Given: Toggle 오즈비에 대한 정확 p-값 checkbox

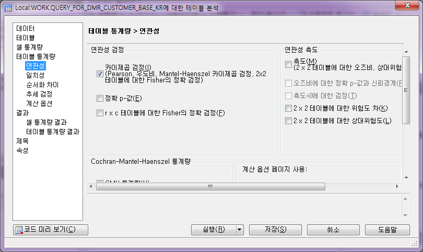Looking at the screenshot, I should tap(288, 83).
